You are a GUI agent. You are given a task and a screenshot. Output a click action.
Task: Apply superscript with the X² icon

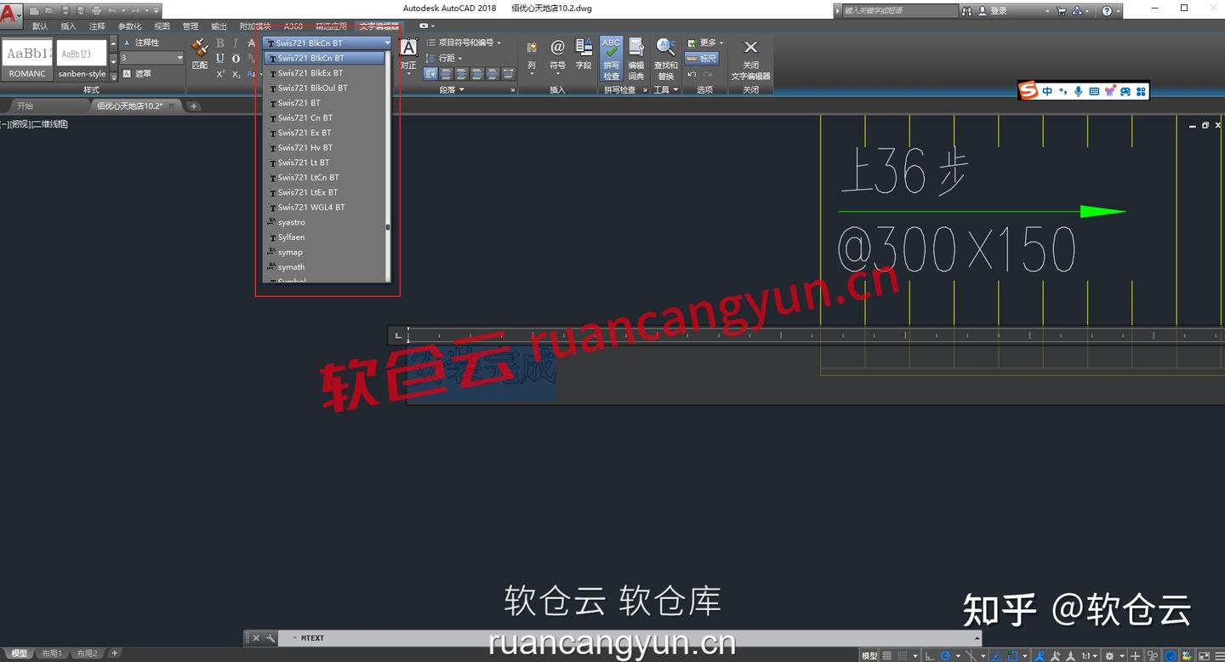(x=219, y=74)
